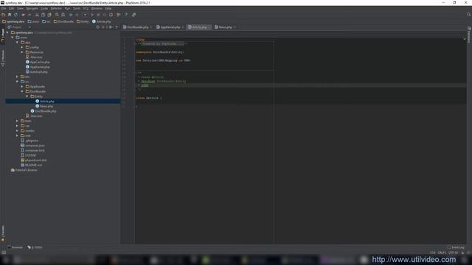Click the Stop square toolbar icon
Viewport: 472px width, 265px height.
pyautogui.click(x=111, y=15)
